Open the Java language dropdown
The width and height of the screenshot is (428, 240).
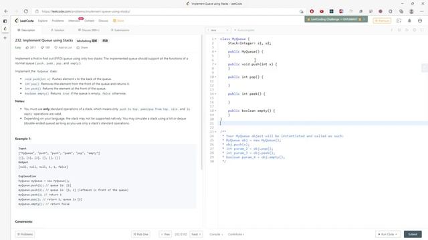[x=218, y=30]
